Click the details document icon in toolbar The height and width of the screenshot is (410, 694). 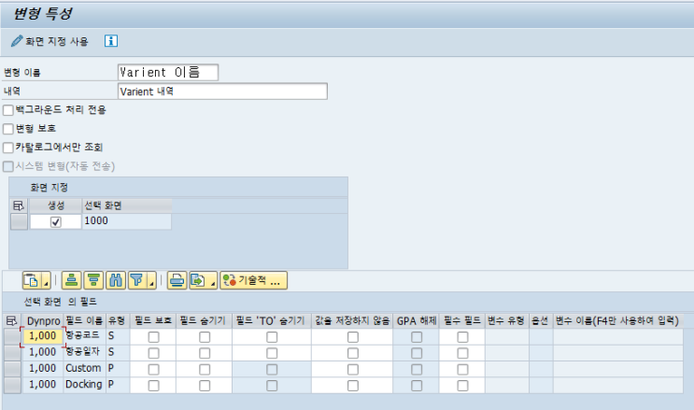tap(32, 281)
